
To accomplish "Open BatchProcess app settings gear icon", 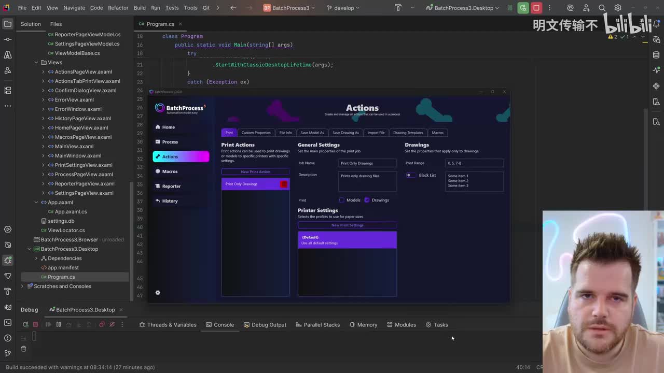I will (158, 293).
